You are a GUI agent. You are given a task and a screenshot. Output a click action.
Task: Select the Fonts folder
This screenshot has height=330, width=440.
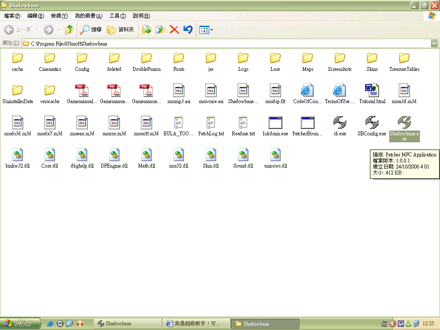[x=179, y=62]
